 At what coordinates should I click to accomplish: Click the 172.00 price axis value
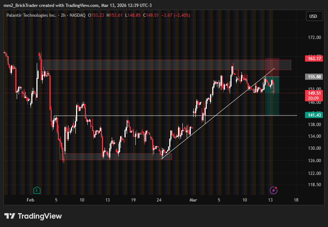tap(315, 38)
